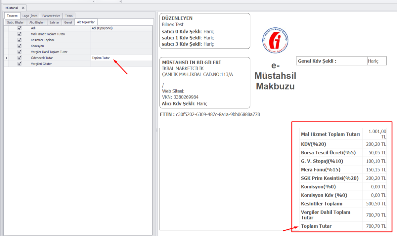Image resolution: width=397 pixels, height=236 pixels.
Task: Switch to the Satırlar sub-tab
Action: click(x=54, y=22)
